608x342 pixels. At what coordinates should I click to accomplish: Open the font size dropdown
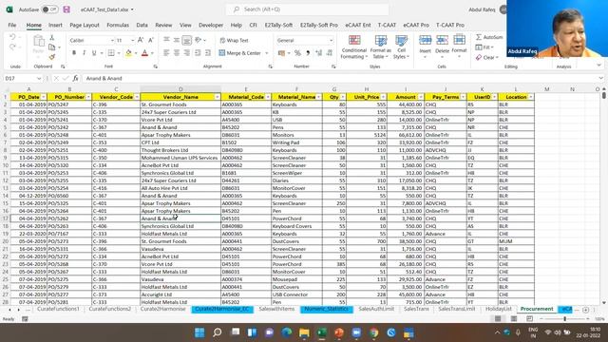click(x=132, y=40)
